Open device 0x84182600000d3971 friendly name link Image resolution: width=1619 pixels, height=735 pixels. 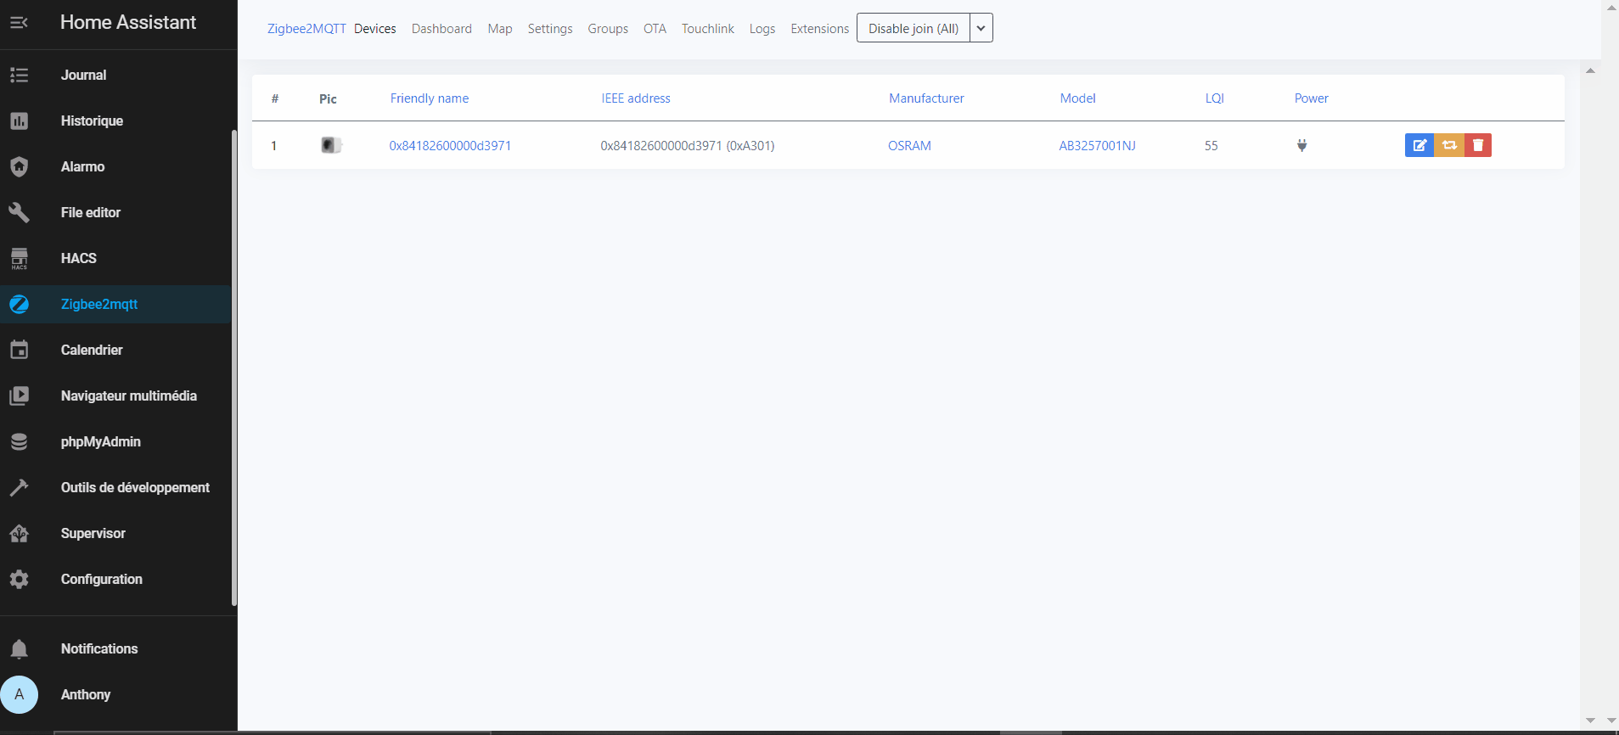pos(450,145)
